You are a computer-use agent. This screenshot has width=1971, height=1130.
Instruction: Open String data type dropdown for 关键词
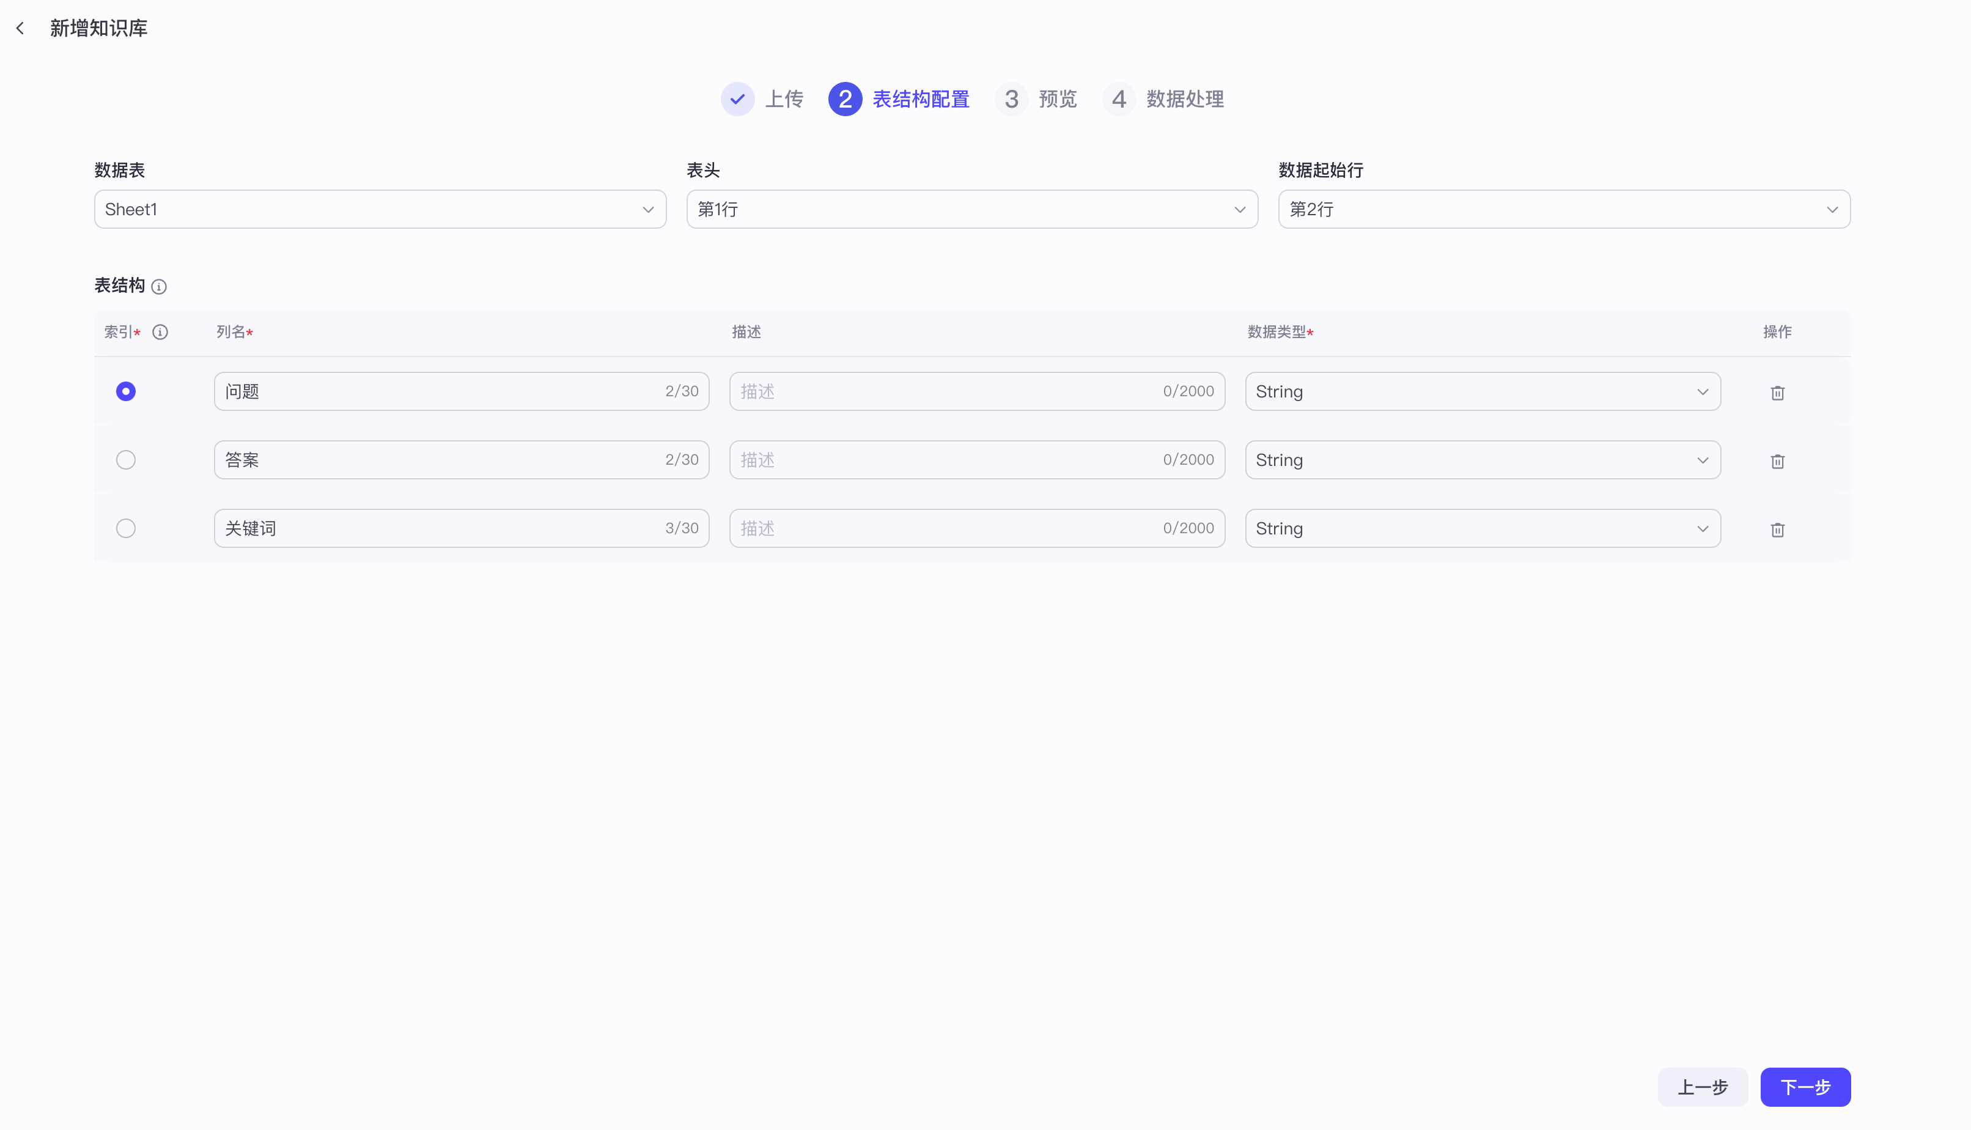(x=1482, y=528)
